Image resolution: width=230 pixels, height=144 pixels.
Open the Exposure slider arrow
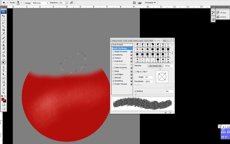[66, 3]
